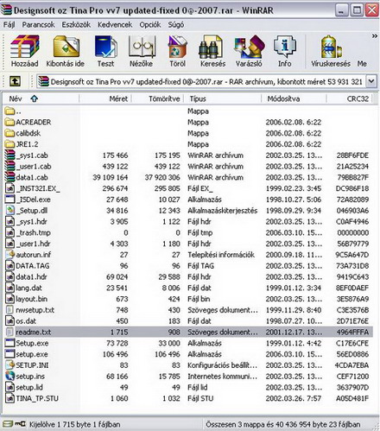Viewport: 380px width, 431px height.
Task: Click the layout.bin file name
Action: coord(31,299)
